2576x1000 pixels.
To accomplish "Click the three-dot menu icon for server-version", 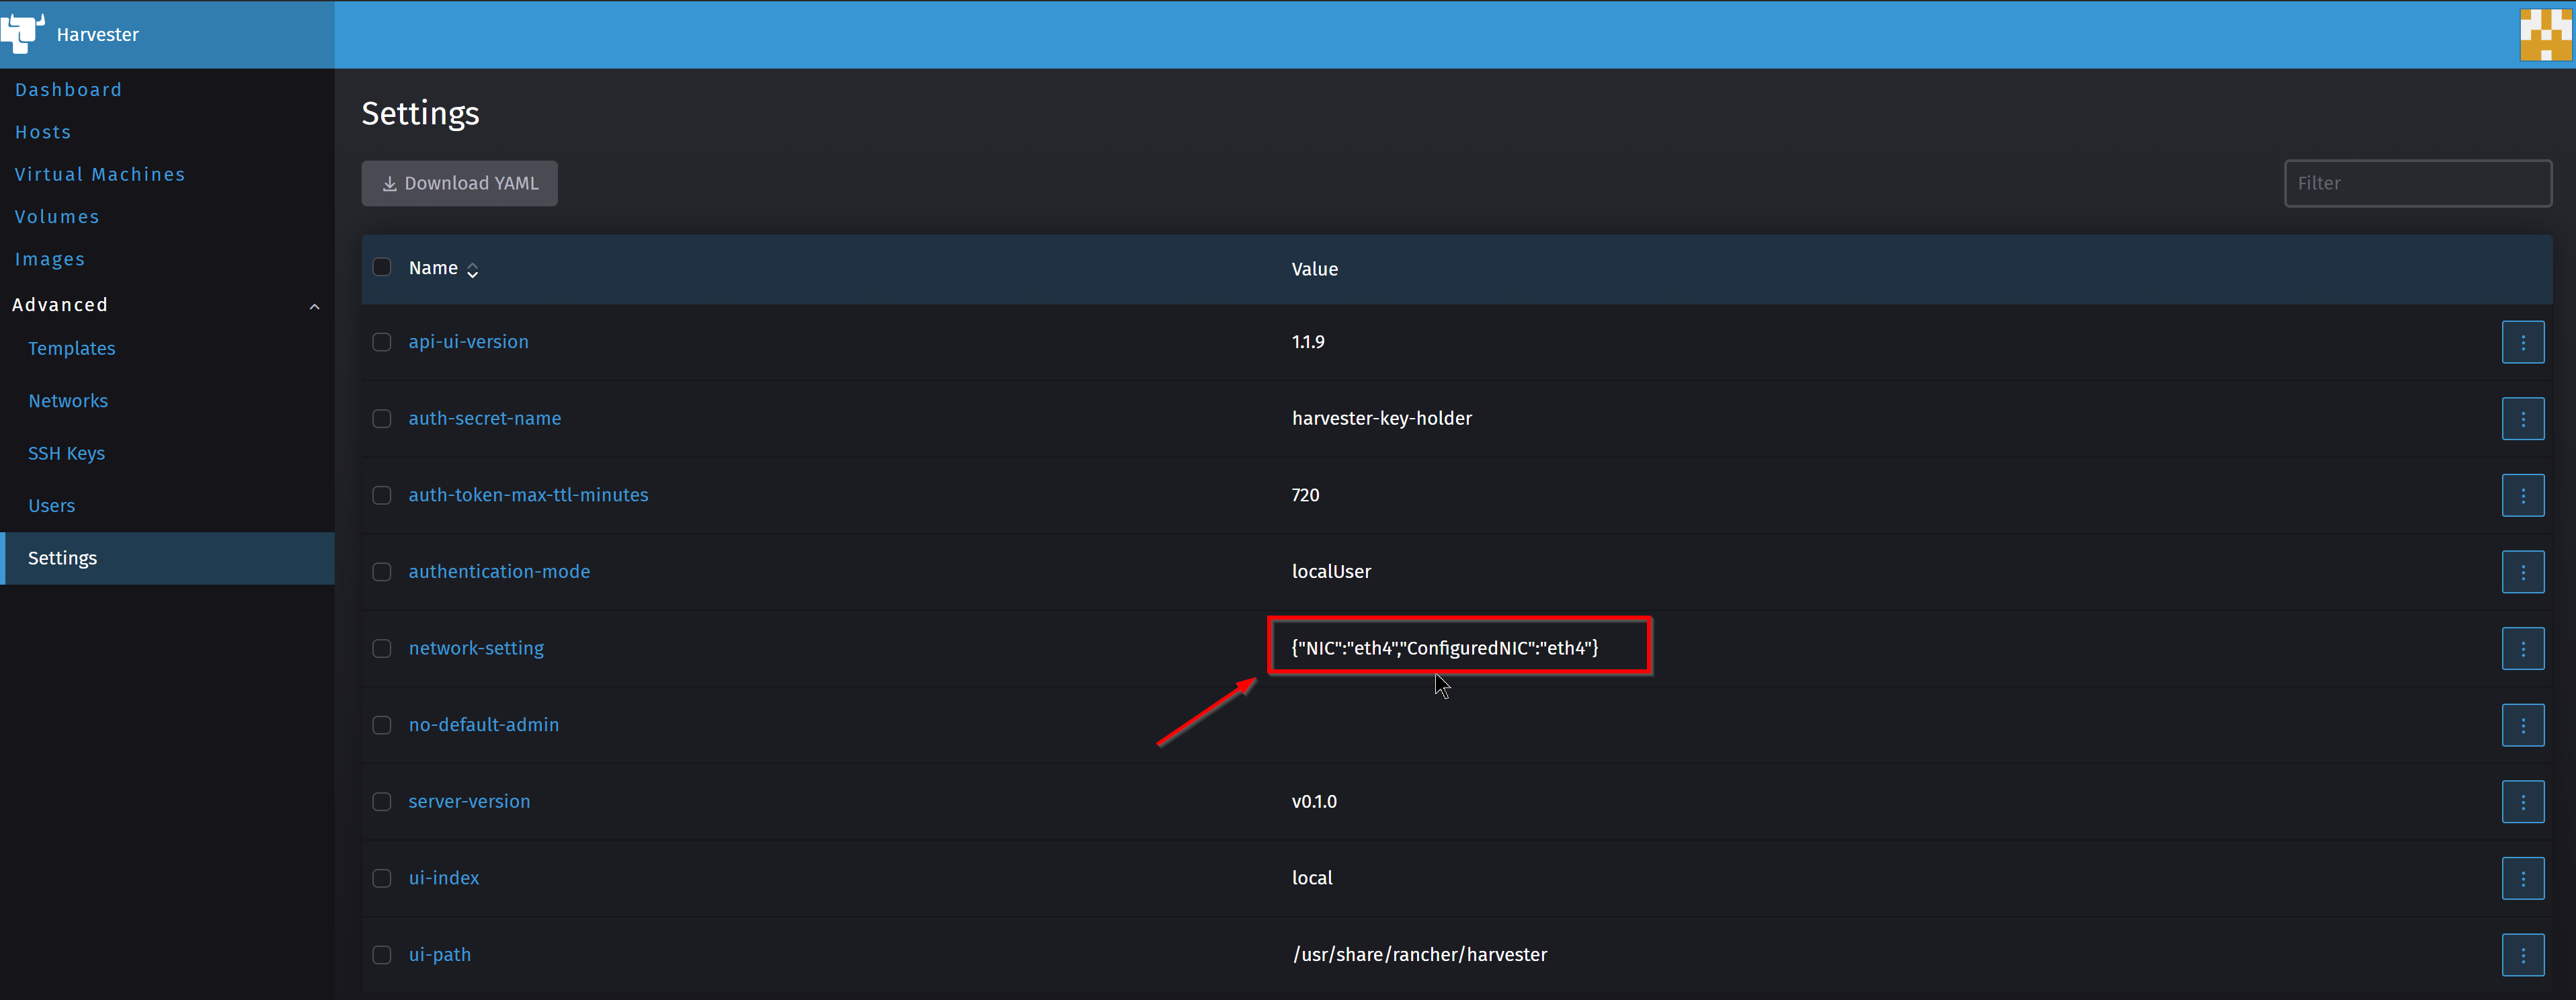I will click(2524, 801).
